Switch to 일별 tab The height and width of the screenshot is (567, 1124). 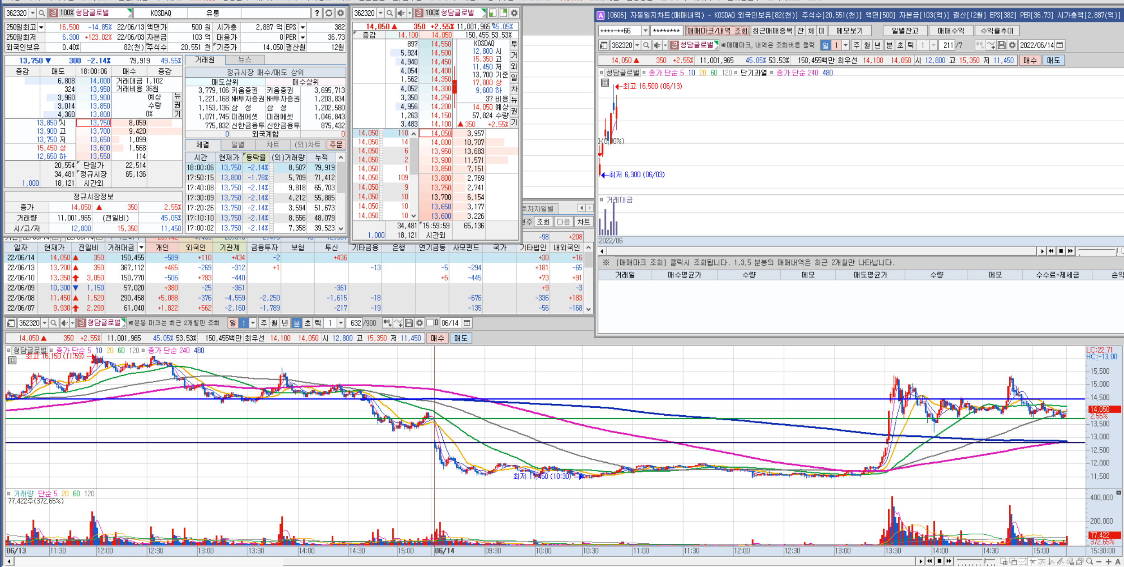point(238,145)
